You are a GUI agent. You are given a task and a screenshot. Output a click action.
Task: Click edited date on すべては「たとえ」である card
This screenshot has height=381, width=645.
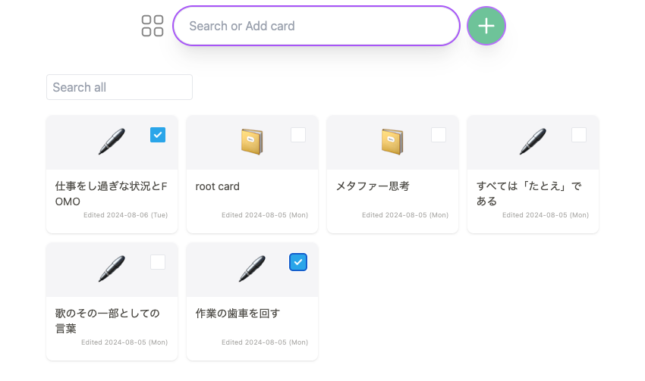[x=546, y=215]
